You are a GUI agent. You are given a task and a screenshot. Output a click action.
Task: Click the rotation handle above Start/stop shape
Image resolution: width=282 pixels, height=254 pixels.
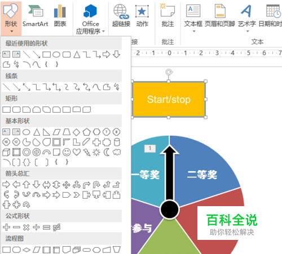point(169,72)
